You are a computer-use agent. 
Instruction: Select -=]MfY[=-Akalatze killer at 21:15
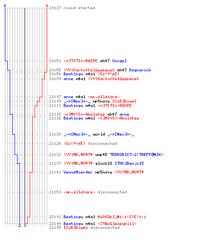tap(84, 114)
